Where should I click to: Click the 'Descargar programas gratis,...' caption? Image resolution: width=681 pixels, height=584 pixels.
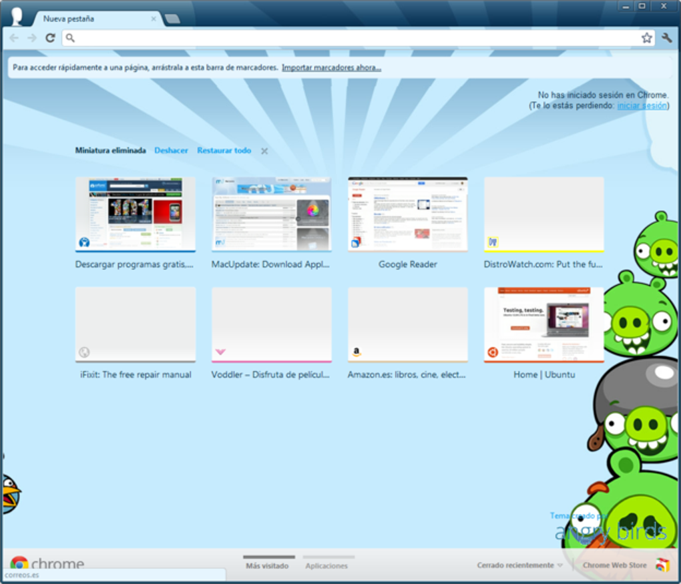(134, 264)
